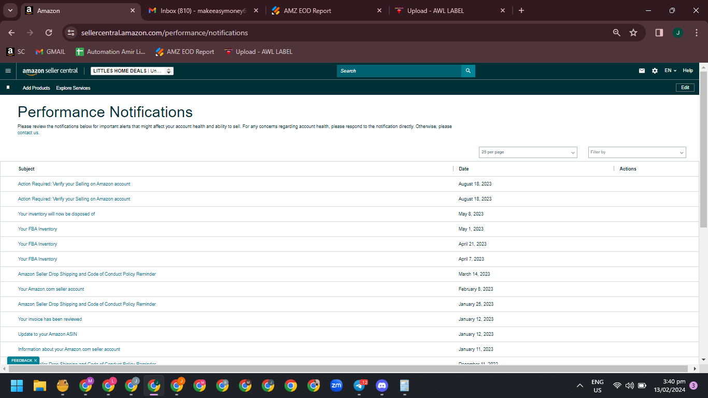Show hidden system tray icons

[x=580, y=386]
